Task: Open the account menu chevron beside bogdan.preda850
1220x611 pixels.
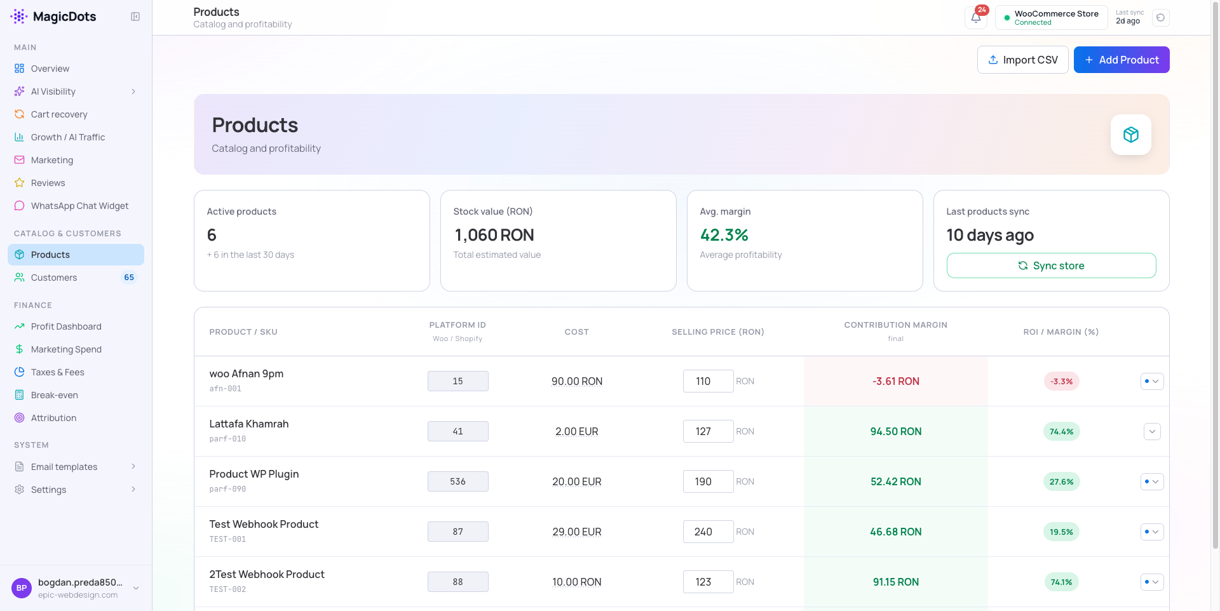Action: (x=136, y=588)
